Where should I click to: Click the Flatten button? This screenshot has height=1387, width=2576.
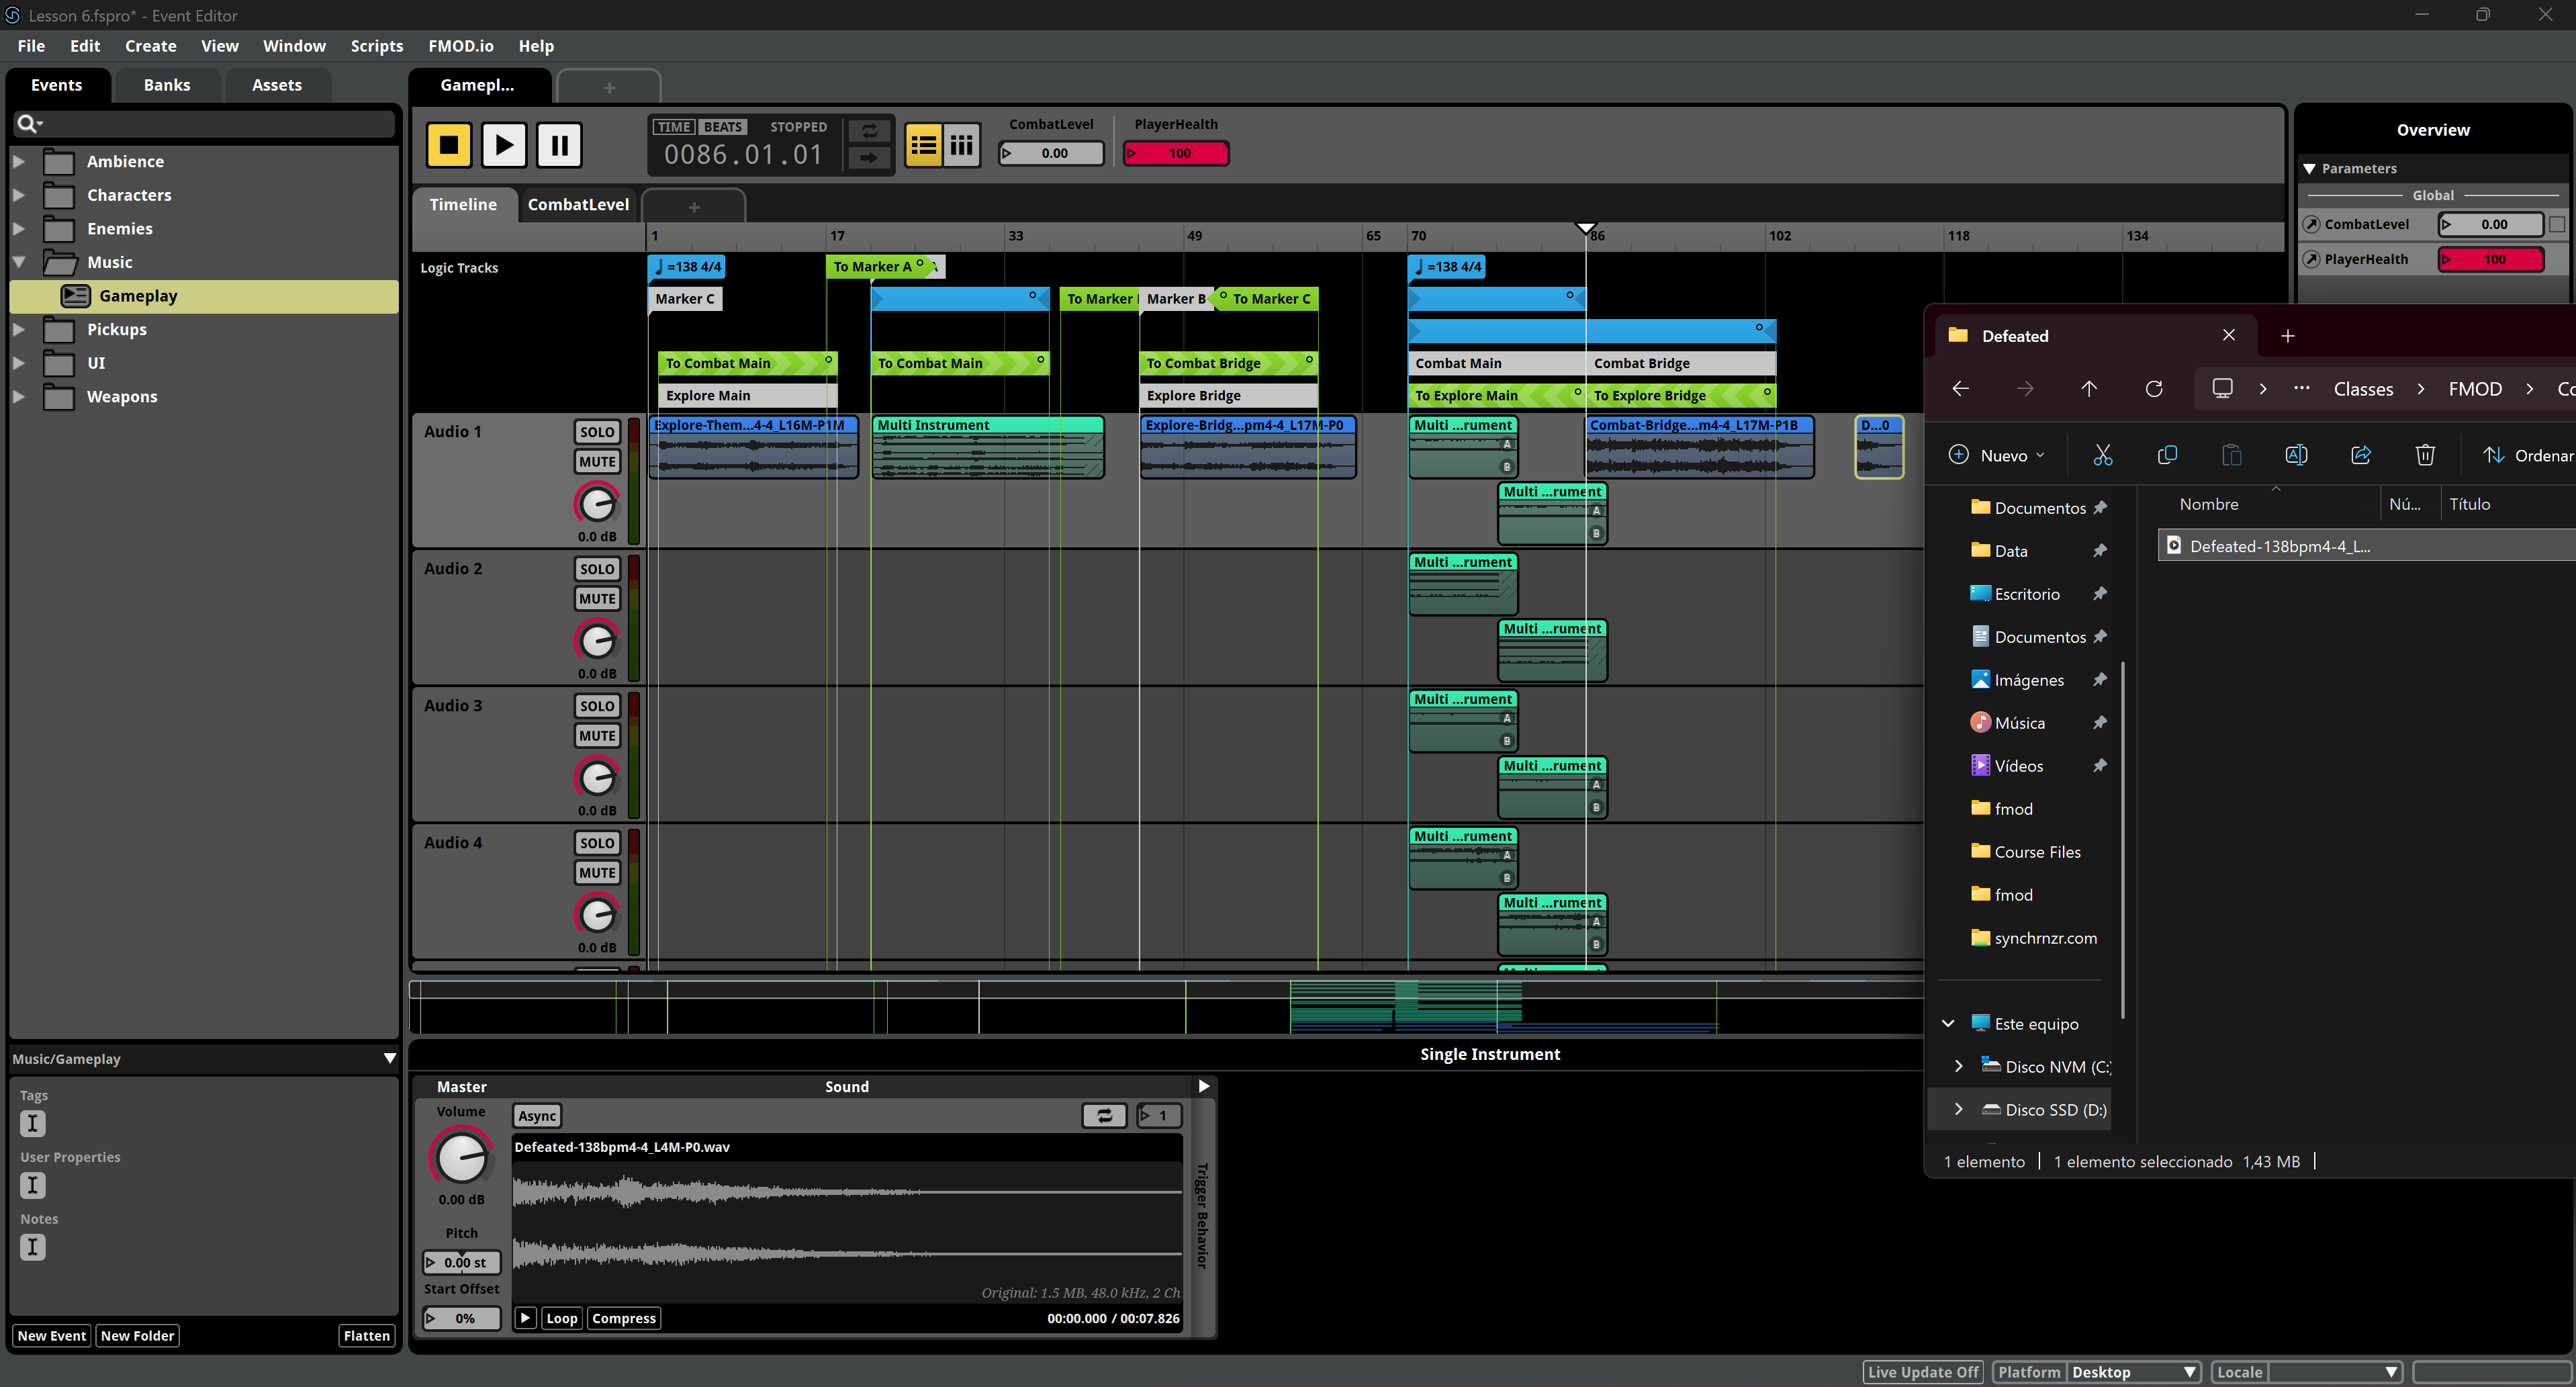pyautogui.click(x=367, y=1336)
